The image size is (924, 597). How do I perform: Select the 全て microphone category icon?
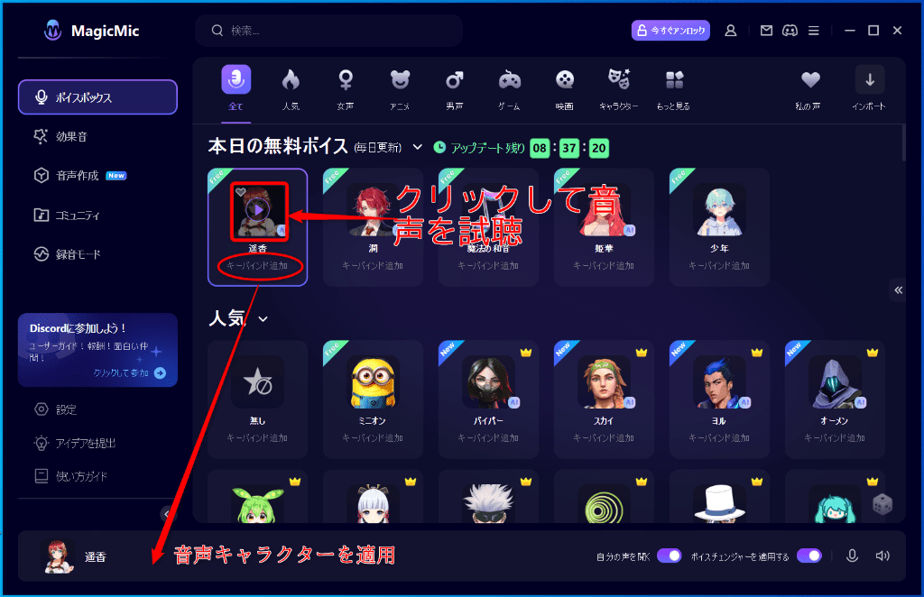coord(236,80)
